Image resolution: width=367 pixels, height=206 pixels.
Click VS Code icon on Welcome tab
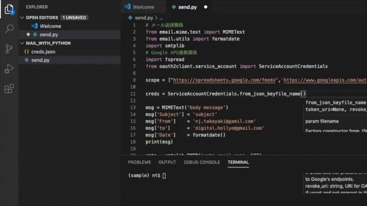127,7
